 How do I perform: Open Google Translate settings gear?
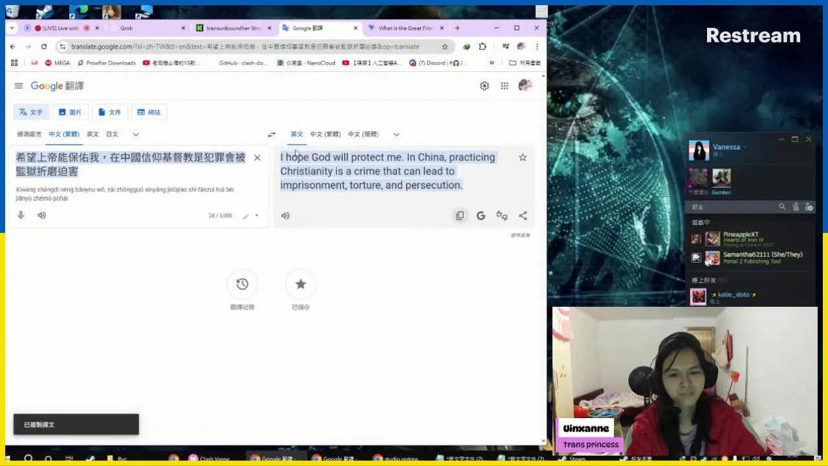coord(485,86)
